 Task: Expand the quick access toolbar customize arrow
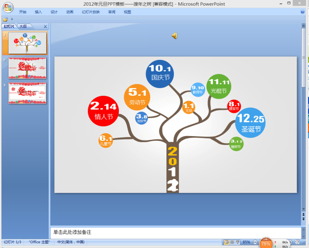[12, 19]
